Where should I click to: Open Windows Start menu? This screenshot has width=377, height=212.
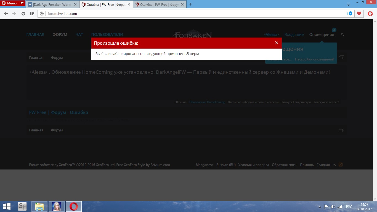[x=7, y=206]
